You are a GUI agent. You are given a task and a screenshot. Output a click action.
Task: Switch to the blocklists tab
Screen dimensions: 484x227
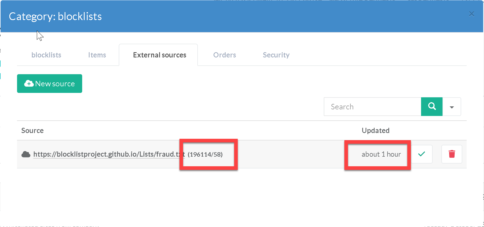coord(46,55)
